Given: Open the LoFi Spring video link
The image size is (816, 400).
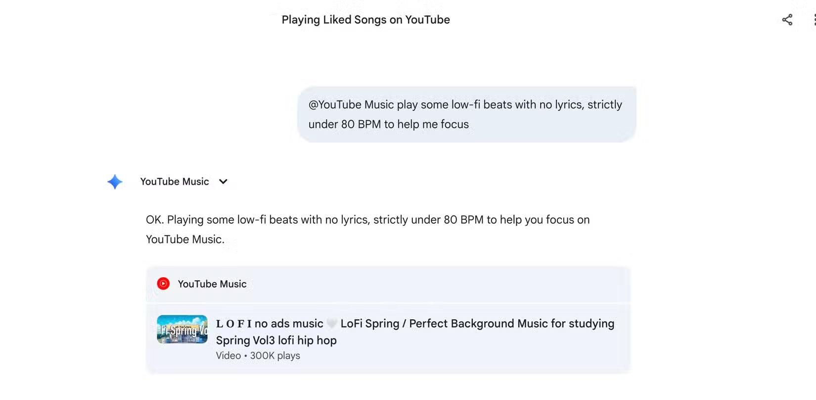Looking at the screenshot, I should coord(414,332).
